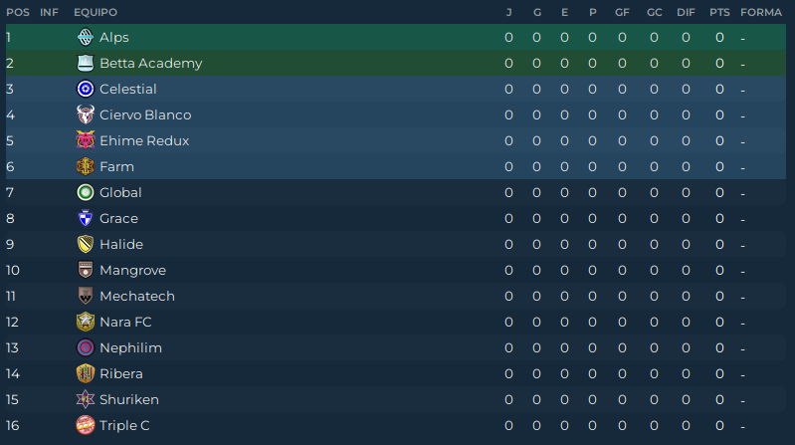The height and width of the screenshot is (445, 795).
Task: Click the Halide yellow shield crest
Action: (x=86, y=245)
